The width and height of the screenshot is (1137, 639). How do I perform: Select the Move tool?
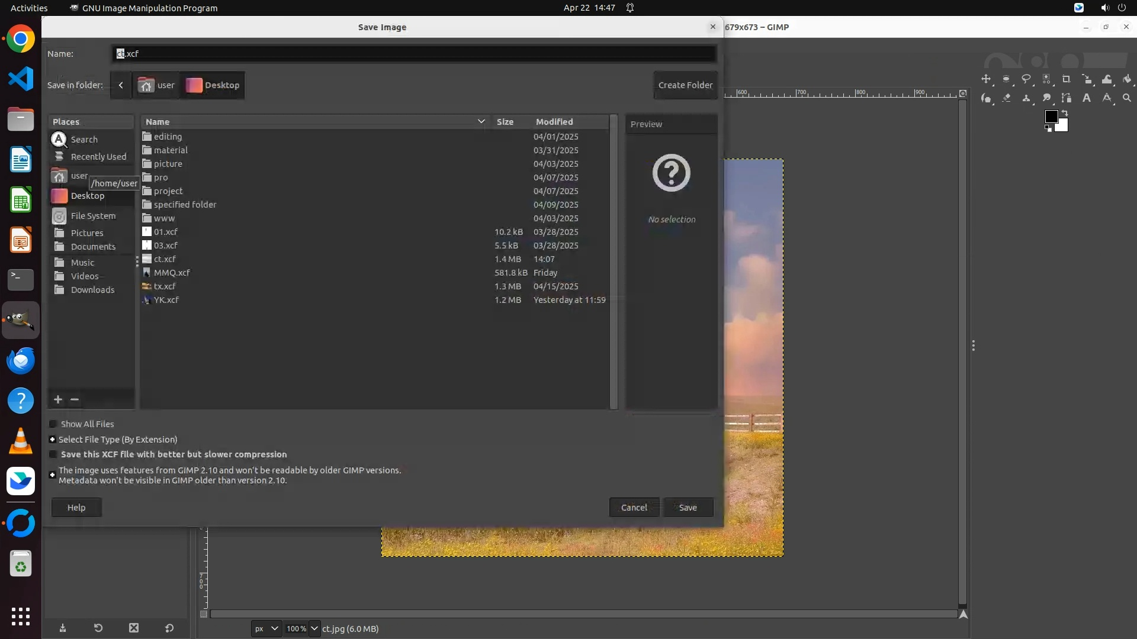[986, 79]
